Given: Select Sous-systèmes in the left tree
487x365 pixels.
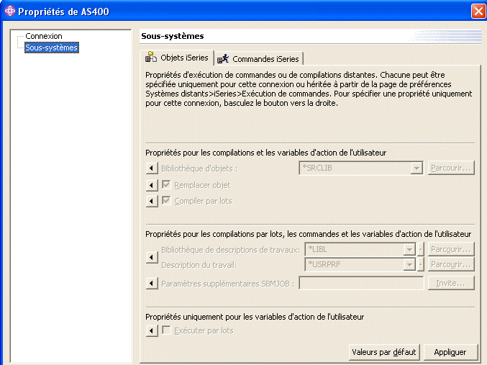Looking at the screenshot, I should point(52,48).
